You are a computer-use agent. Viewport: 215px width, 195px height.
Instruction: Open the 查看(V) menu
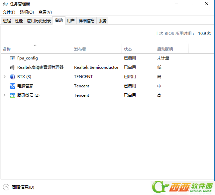tap(45, 12)
